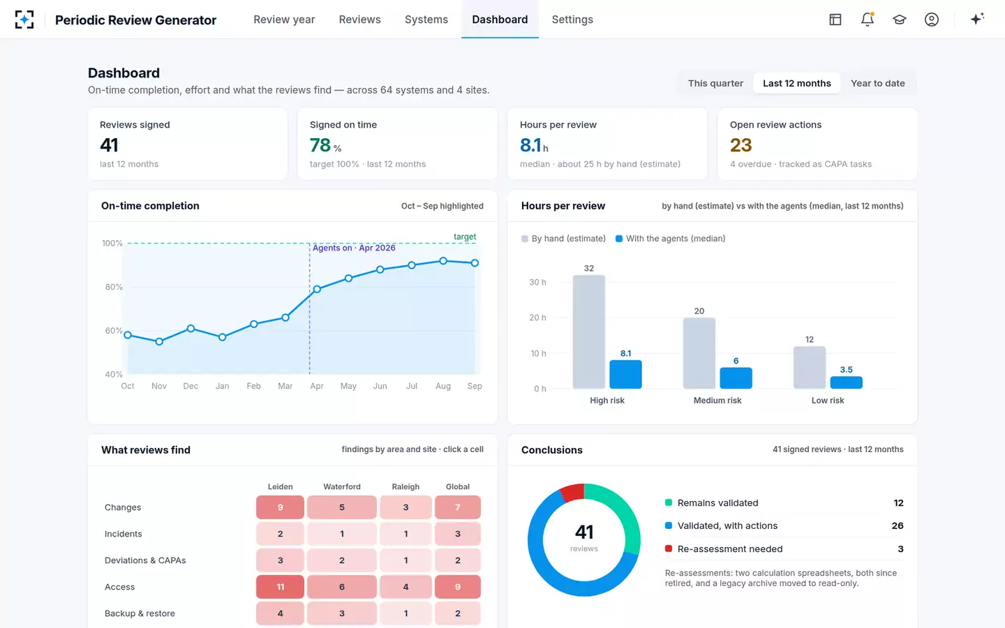
Task: Open the user account profile icon
Action: [x=932, y=20]
